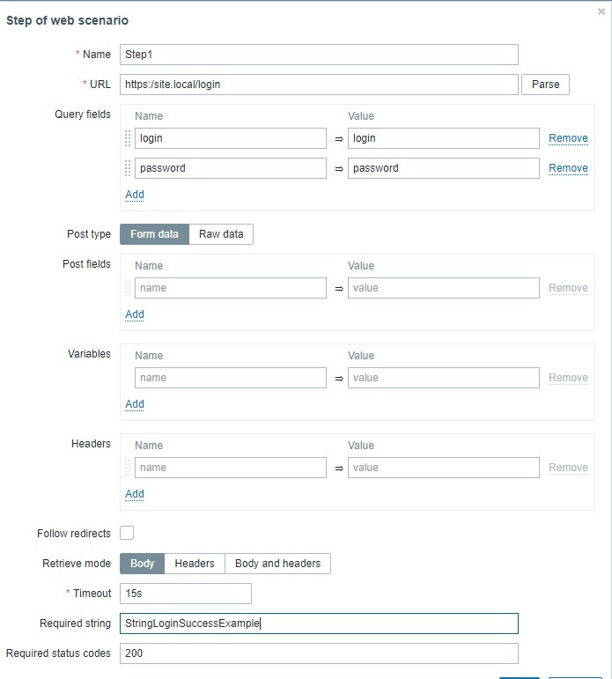Set retrieve mode to Headers
Screen dimensions: 612x679
195,564
